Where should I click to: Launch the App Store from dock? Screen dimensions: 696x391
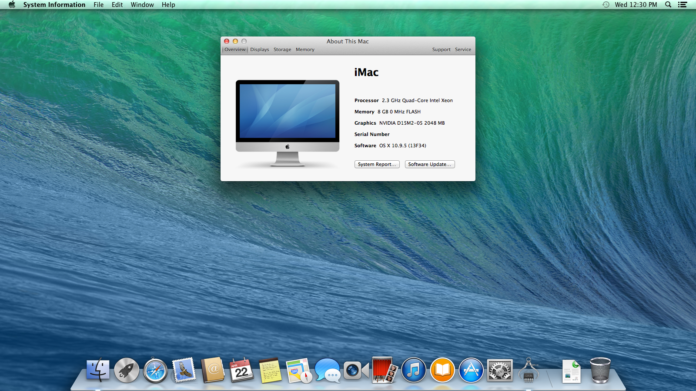(471, 371)
